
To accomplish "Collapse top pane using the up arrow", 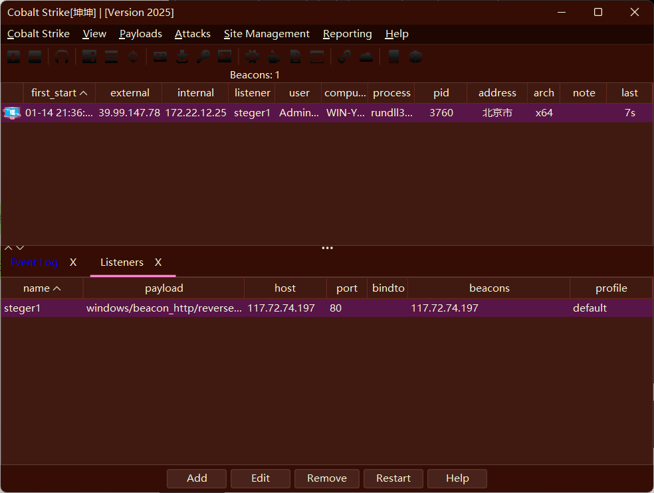I will point(8,248).
